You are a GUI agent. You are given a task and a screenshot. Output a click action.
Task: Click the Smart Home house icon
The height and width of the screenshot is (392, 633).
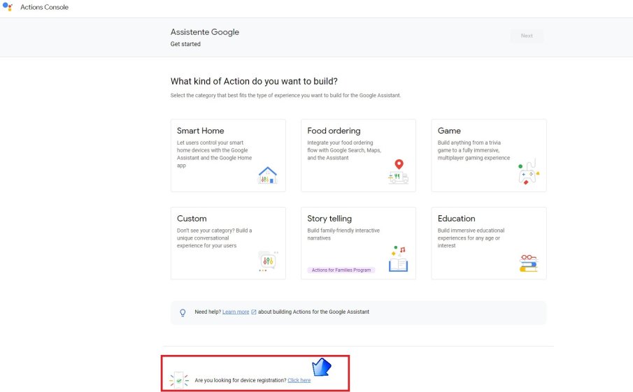[x=267, y=175]
